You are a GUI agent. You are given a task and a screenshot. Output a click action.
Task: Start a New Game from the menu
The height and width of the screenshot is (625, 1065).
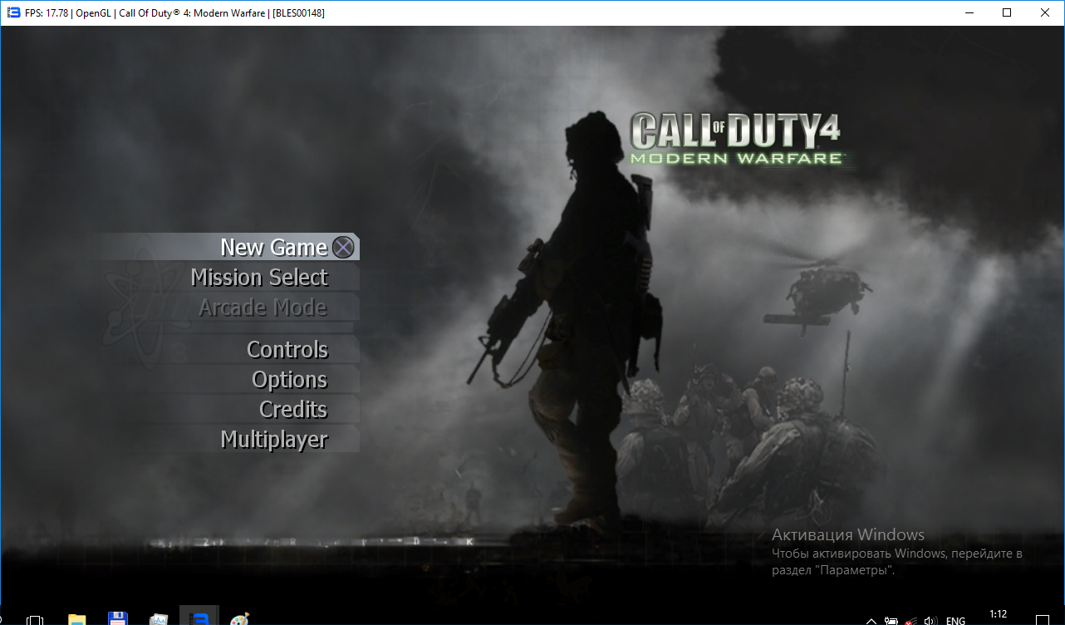[x=273, y=247]
